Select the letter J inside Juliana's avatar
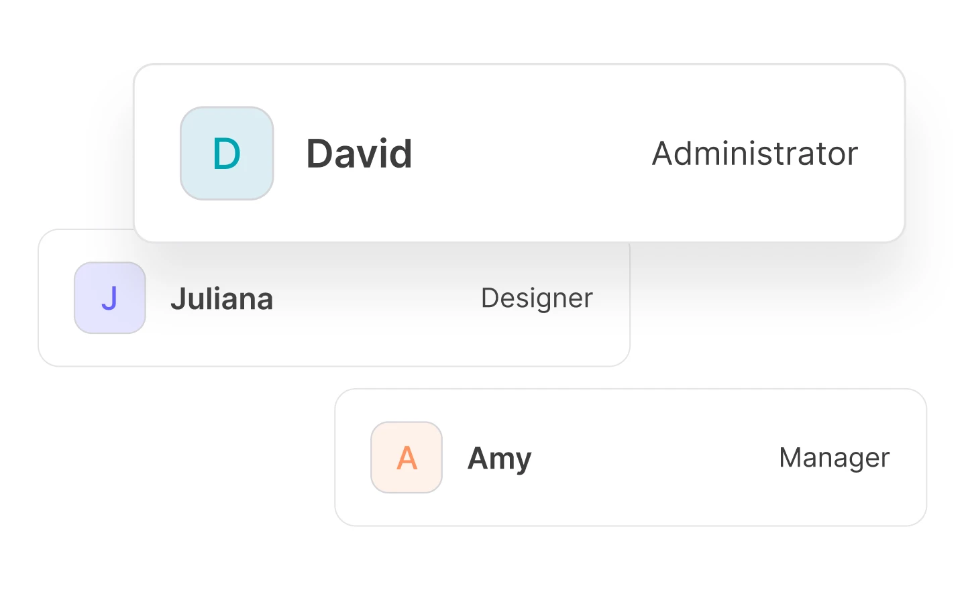This screenshot has width=966, height=590. coord(110,298)
